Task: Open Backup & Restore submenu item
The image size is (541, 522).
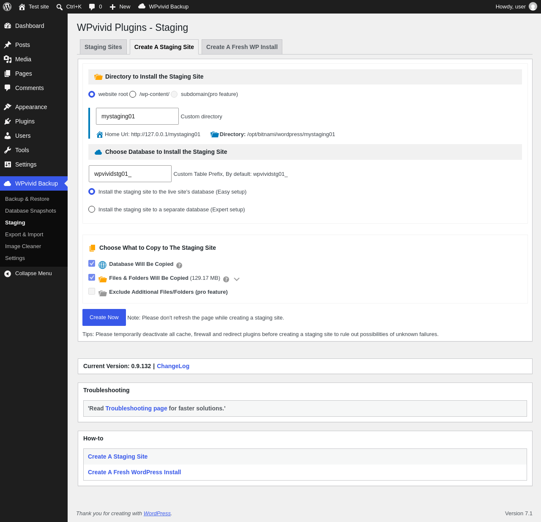Action: click(27, 199)
